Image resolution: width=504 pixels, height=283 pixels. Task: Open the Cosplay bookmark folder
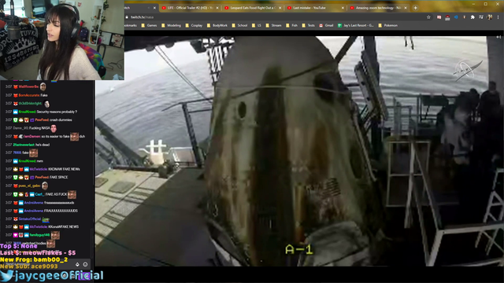194,25
